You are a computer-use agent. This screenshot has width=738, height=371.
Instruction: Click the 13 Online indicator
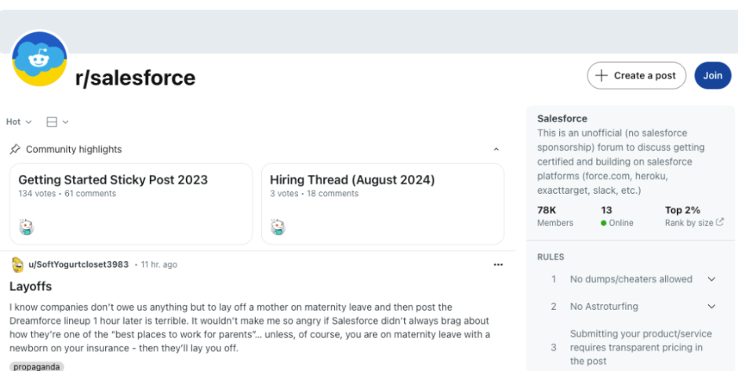pyautogui.click(x=617, y=216)
